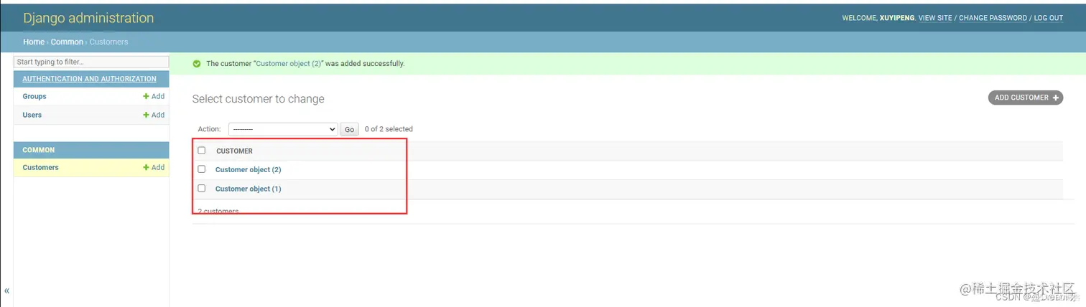Click the Django administration title

(x=88, y=18)
